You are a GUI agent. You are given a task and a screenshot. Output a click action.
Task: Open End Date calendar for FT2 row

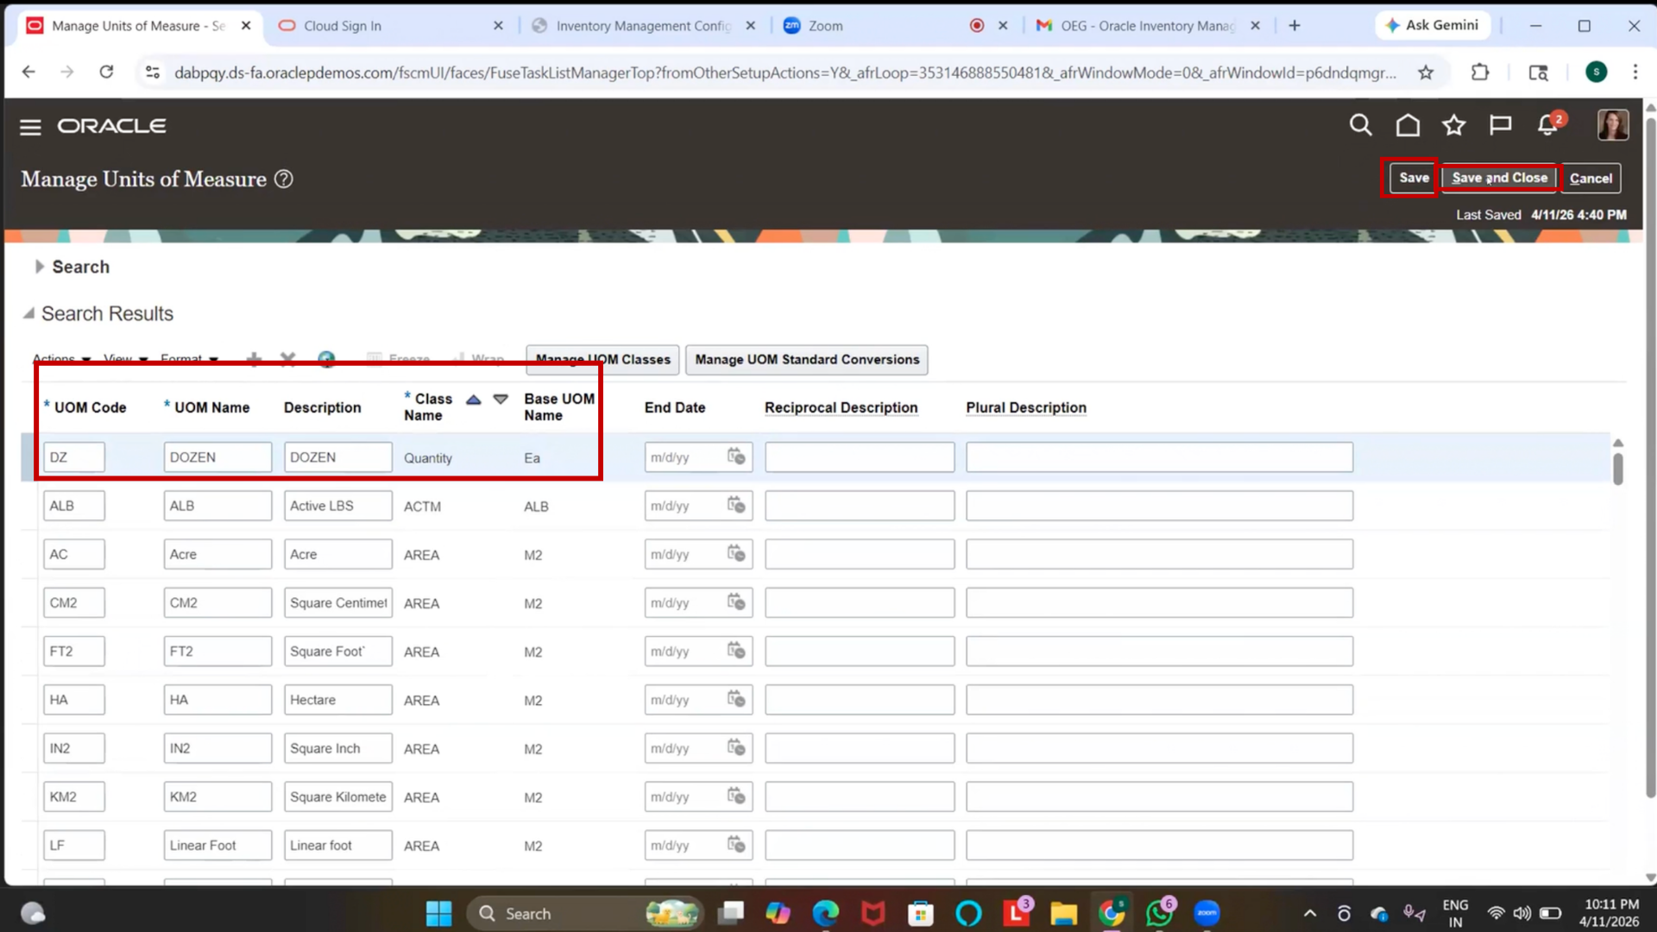(x=736, y=651)
